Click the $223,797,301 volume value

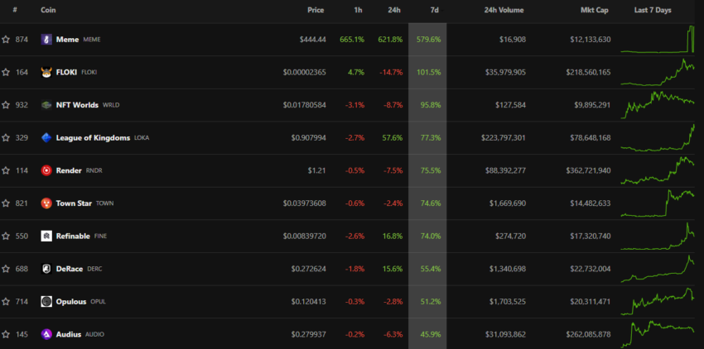click(504, 138)
